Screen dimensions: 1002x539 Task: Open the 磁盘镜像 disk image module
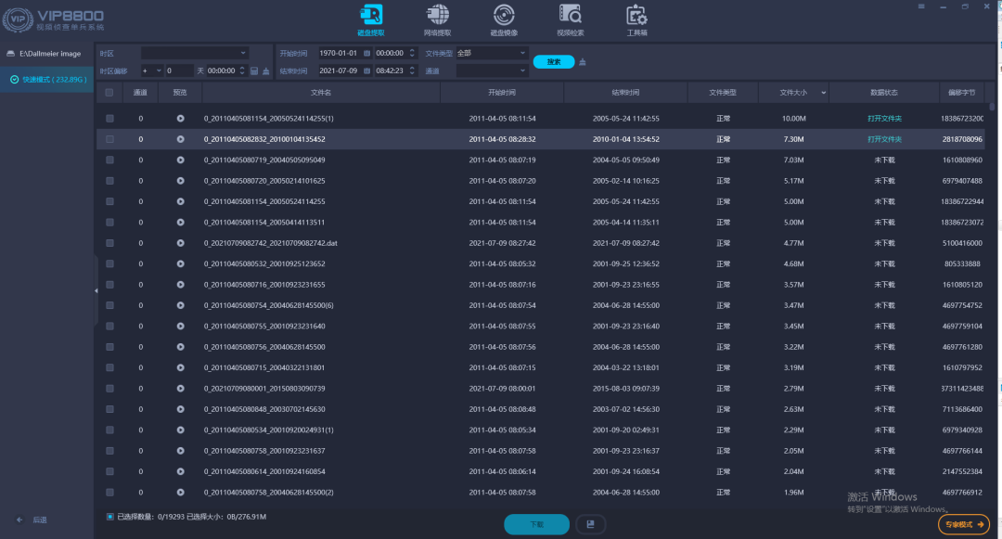click(504, 19)
